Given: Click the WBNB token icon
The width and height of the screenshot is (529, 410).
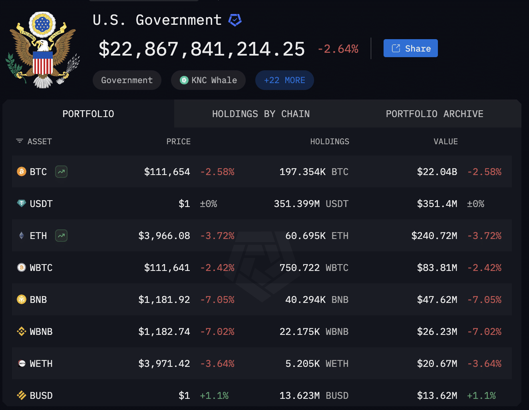Looking at the screenshot, I should coord(20,331).
